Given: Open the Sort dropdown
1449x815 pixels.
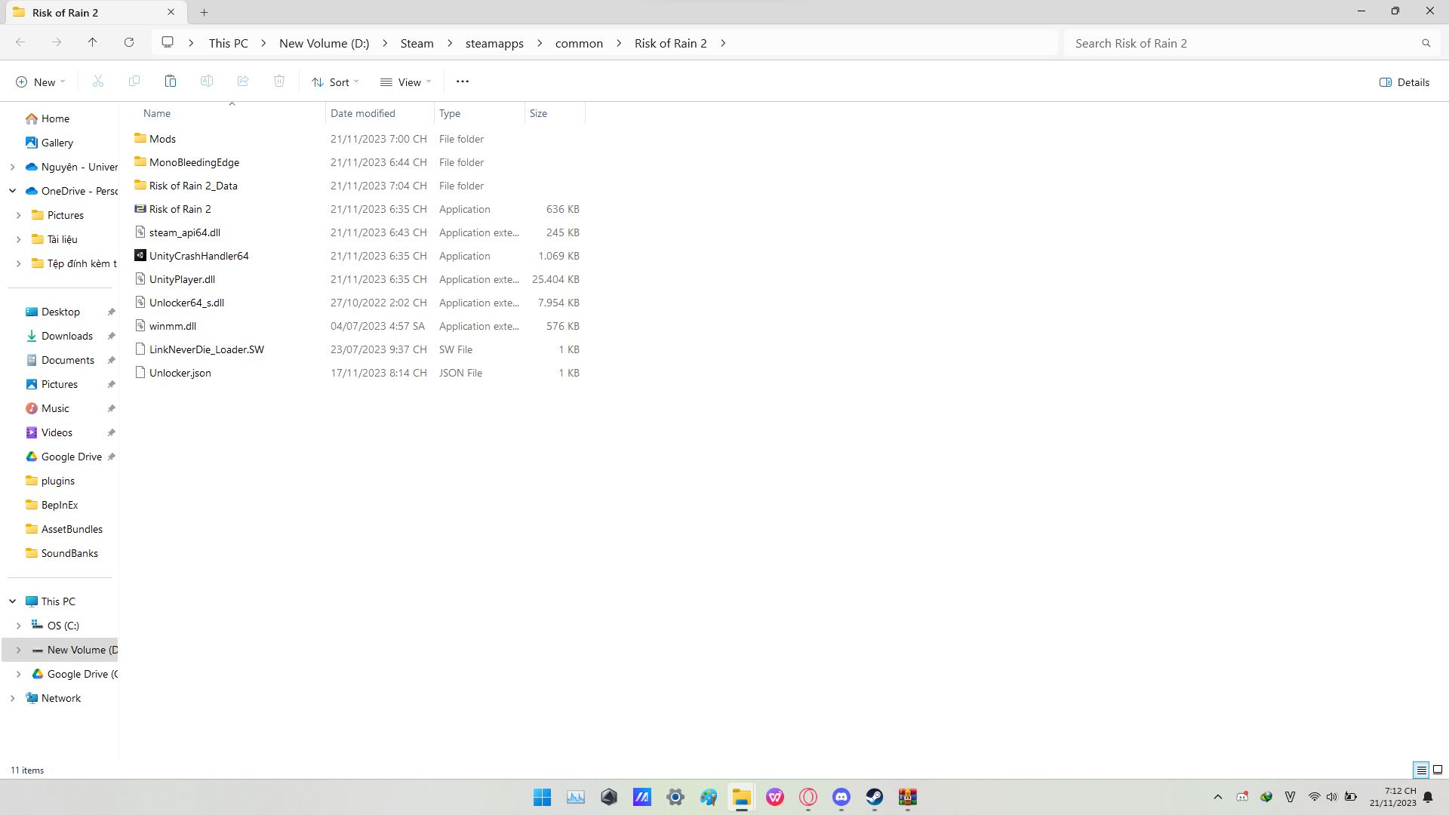Looking at the screenshot, I should coord(335,82).
